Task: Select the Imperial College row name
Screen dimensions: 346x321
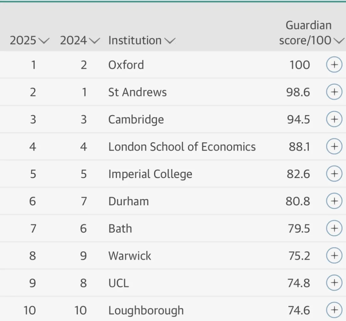Action: (150, 174)
